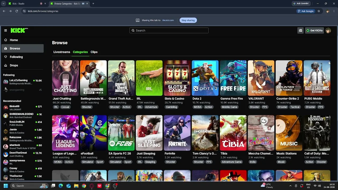Open File Explorer from taskbar
338x190 pixels.
coord(76,186)
